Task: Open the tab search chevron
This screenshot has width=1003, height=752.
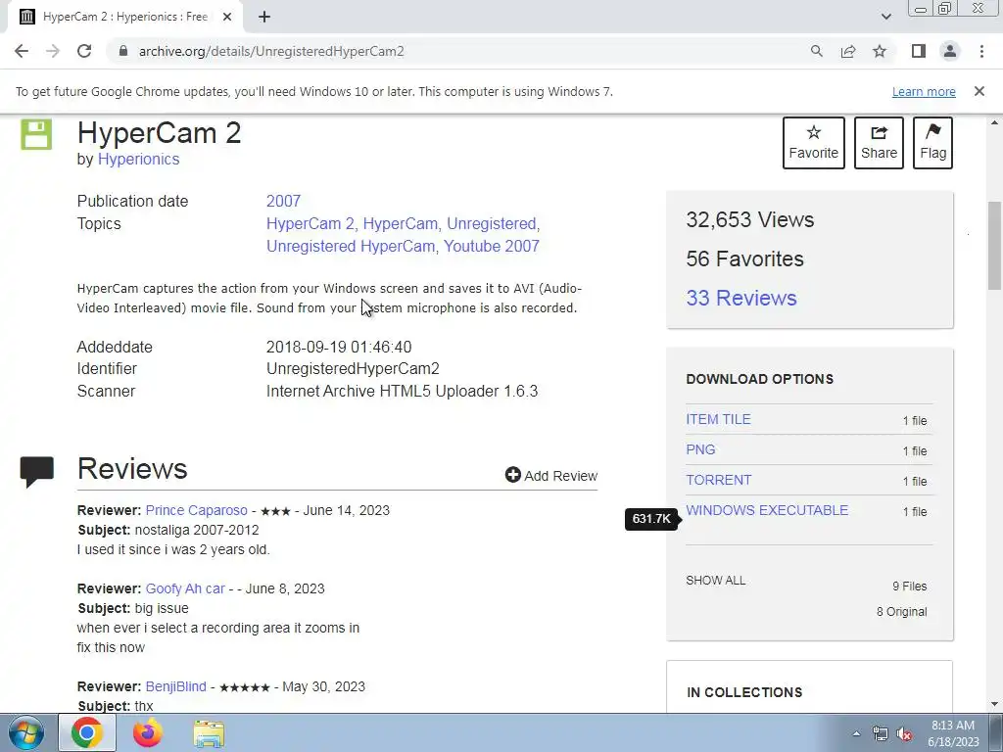Action: [x=885, y=17]
